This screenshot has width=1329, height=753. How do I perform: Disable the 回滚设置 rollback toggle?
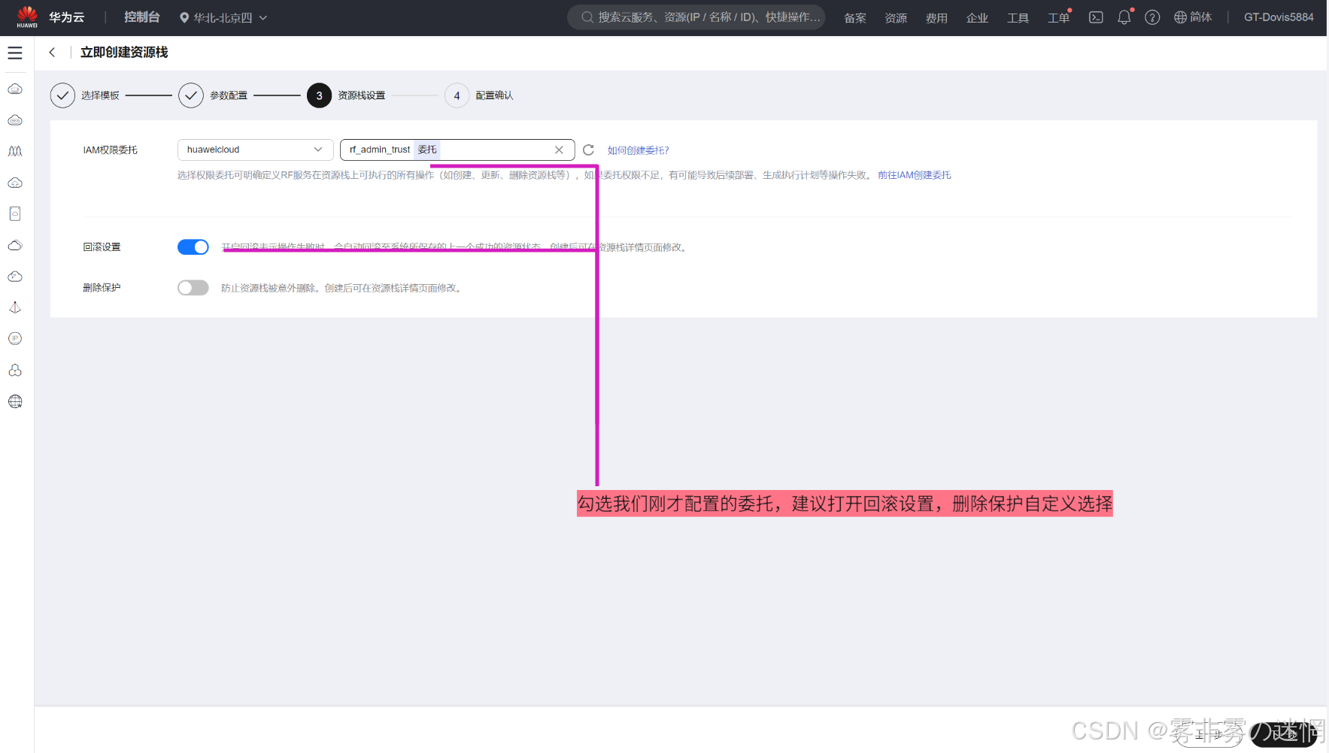tap(193, 247)
